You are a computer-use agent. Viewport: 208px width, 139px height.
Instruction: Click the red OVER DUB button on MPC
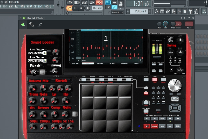coord(155,126)
